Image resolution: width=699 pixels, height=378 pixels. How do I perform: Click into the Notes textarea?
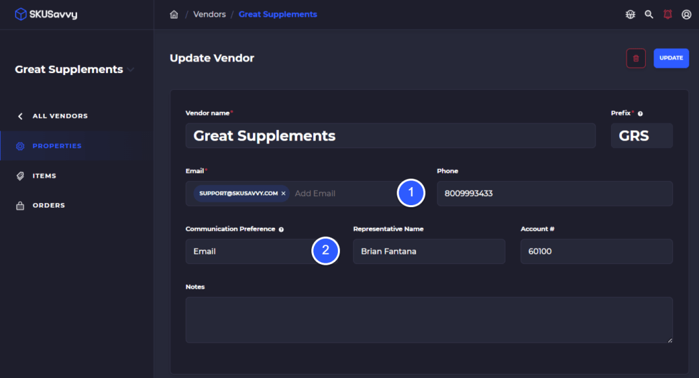(429, 320)
